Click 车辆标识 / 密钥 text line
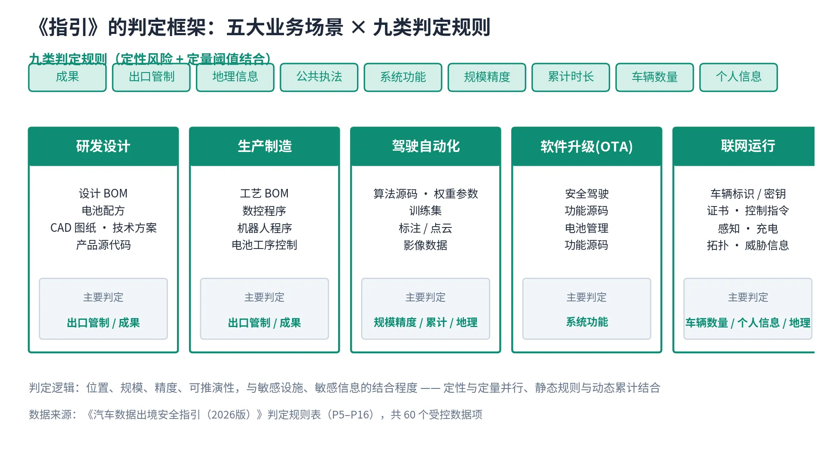 tap(748, 194)
